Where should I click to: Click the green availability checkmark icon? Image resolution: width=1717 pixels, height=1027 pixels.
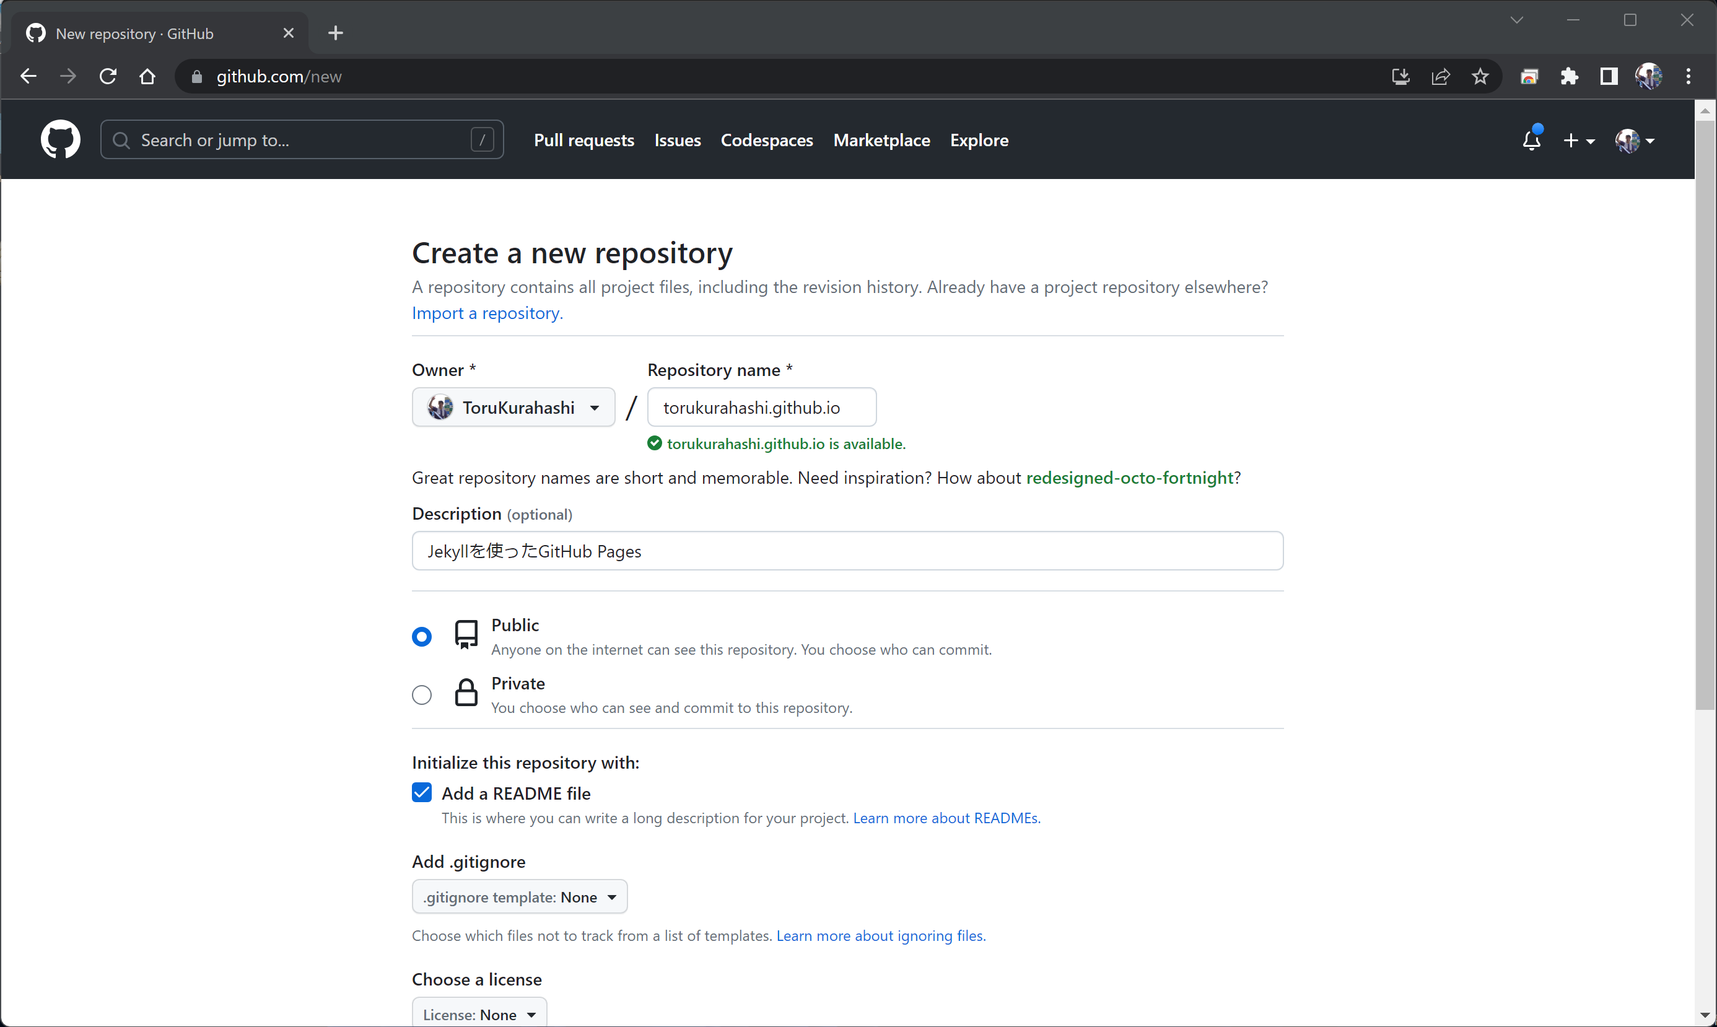(x=655, y=443)
